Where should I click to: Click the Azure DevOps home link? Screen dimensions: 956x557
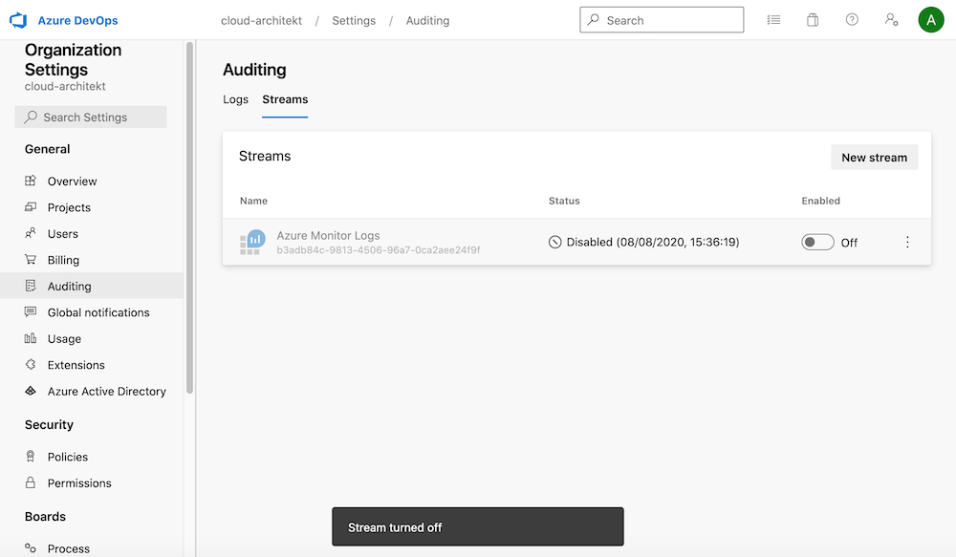coord(78,20)
